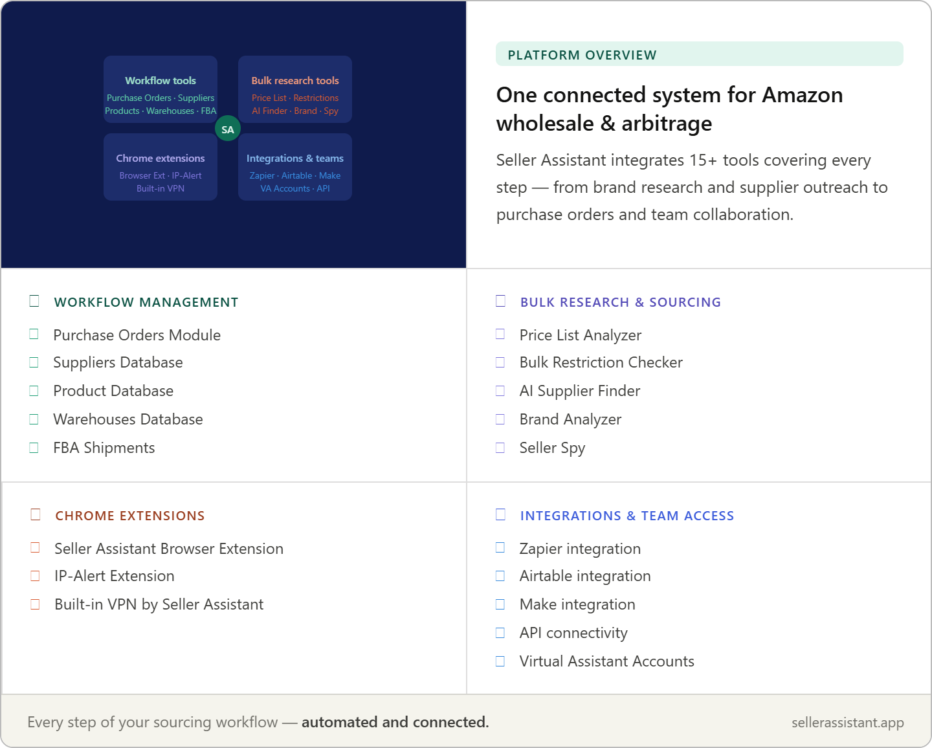Check the Seller Spy box
This screenshot has width=932, height=748.
(x=500, y=448)
